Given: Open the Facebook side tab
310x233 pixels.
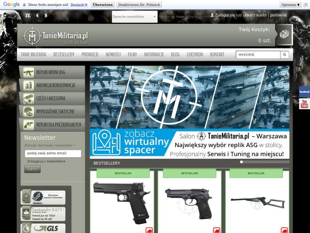Looking at the screenshot, I should (x=304, y=92).
